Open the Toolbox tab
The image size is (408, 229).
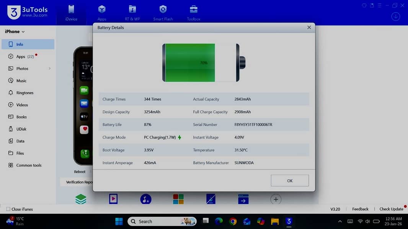pyautogui.click(x=194, y=13)
